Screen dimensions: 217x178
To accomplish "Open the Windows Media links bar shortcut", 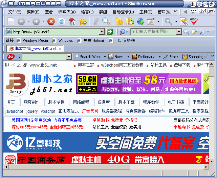I will pos(32,40).
